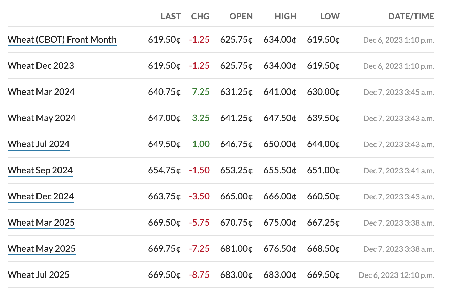453x293 pixels.
Task: Select Wheat Dec 2024's 3:43 a.m. timestamp
Action: (399, 197)
